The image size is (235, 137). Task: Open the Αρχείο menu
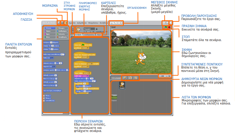click(72, 23)
